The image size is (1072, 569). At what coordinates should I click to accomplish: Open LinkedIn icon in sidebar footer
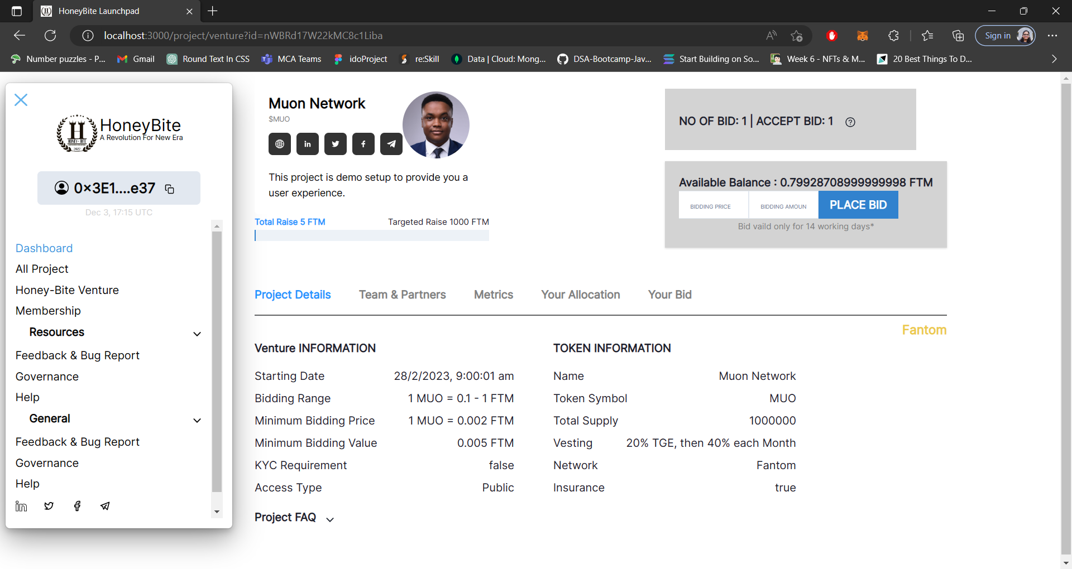coord(21,506)
